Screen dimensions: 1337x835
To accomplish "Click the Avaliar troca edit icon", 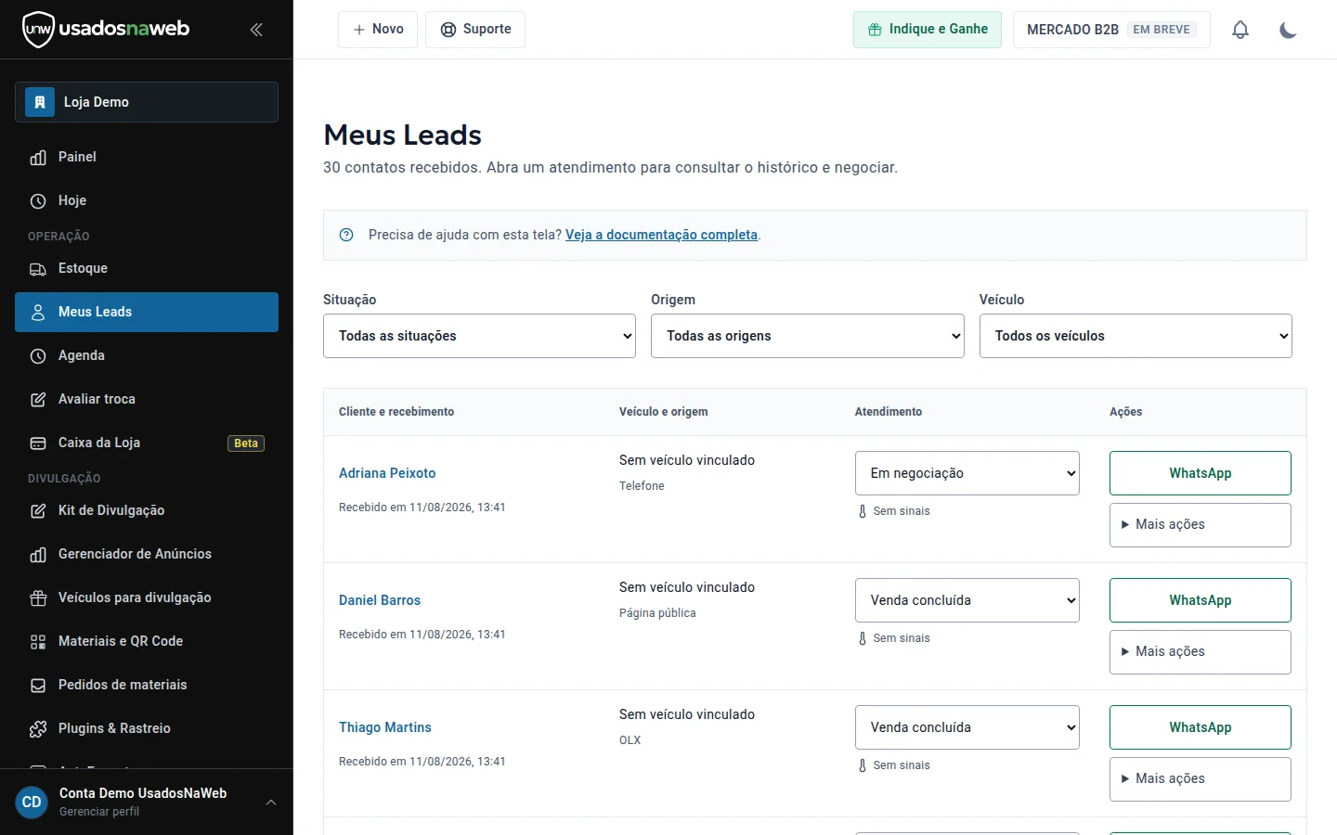I will (38, 399).
